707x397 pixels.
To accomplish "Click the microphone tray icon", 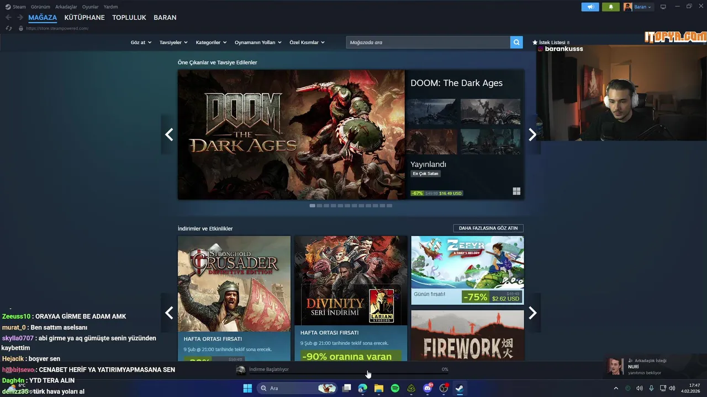I will [651, 388].
